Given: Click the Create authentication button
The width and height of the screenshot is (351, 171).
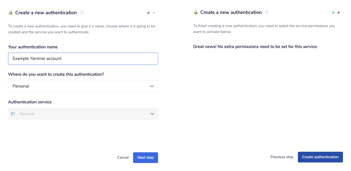Looking at the screenshot, I should pos(320,157).
